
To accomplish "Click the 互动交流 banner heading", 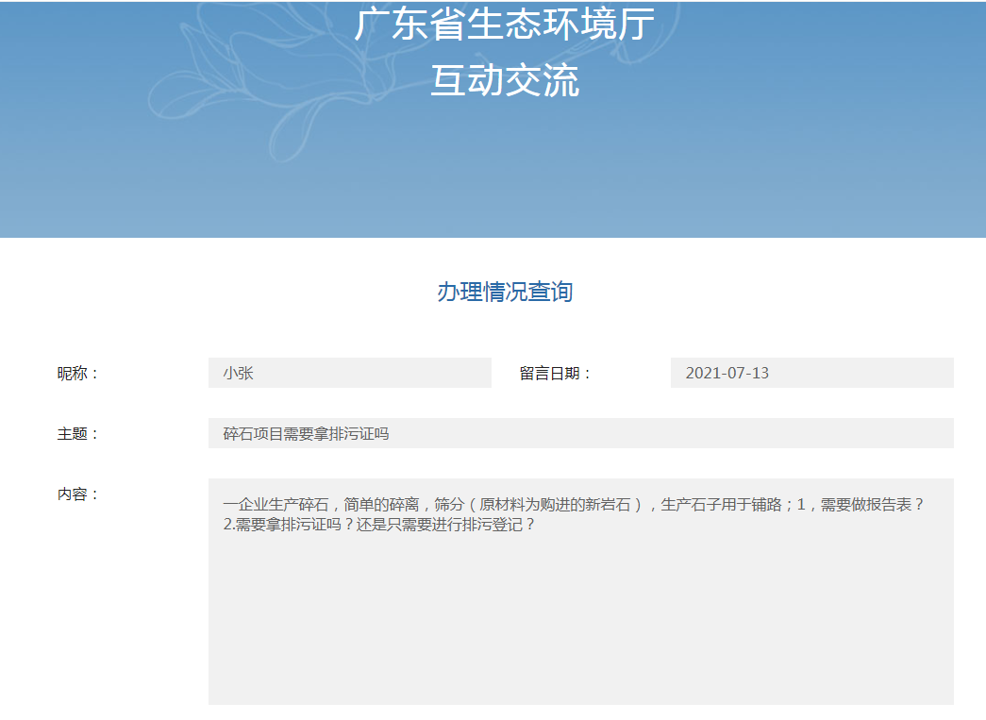I will [x=504, y=82].
